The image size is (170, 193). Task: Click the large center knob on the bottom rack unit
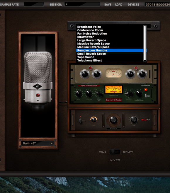113,120
